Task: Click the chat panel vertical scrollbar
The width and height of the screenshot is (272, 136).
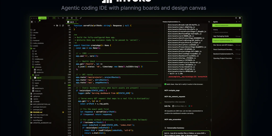Action: [x=211, y=120]
